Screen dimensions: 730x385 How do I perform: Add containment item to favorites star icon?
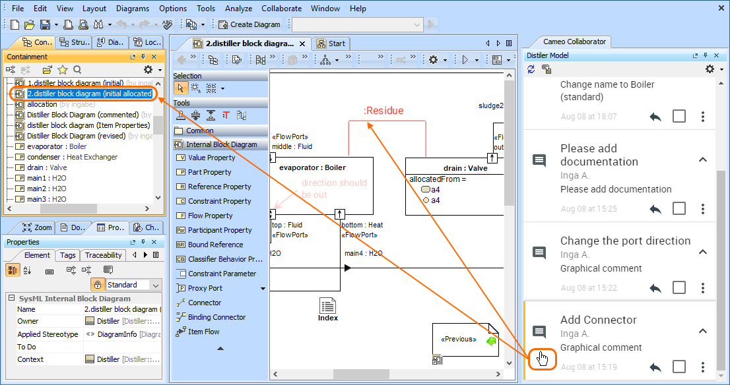click(63, 69)
